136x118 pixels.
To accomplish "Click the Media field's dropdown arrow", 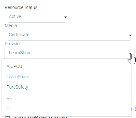I will [x=130, y=35].
